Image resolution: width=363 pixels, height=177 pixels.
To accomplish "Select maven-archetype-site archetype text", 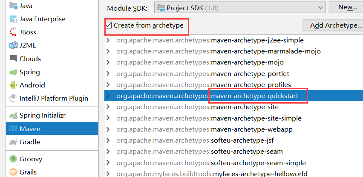I will (x=245, y=107).
